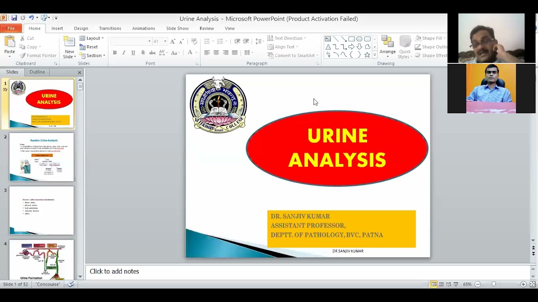Open the Shape Fill dropdown
538x302 pixels.
(x=430, y=38)
